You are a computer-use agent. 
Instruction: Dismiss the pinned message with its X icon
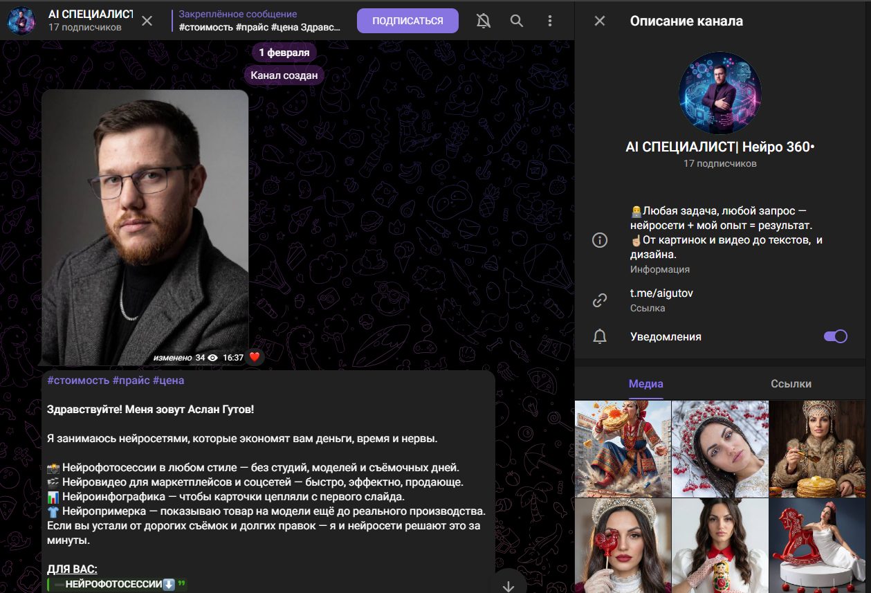[147, 21]
